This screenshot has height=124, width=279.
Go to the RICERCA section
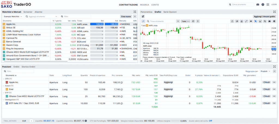pyautogui.click(x=144, y=5)
